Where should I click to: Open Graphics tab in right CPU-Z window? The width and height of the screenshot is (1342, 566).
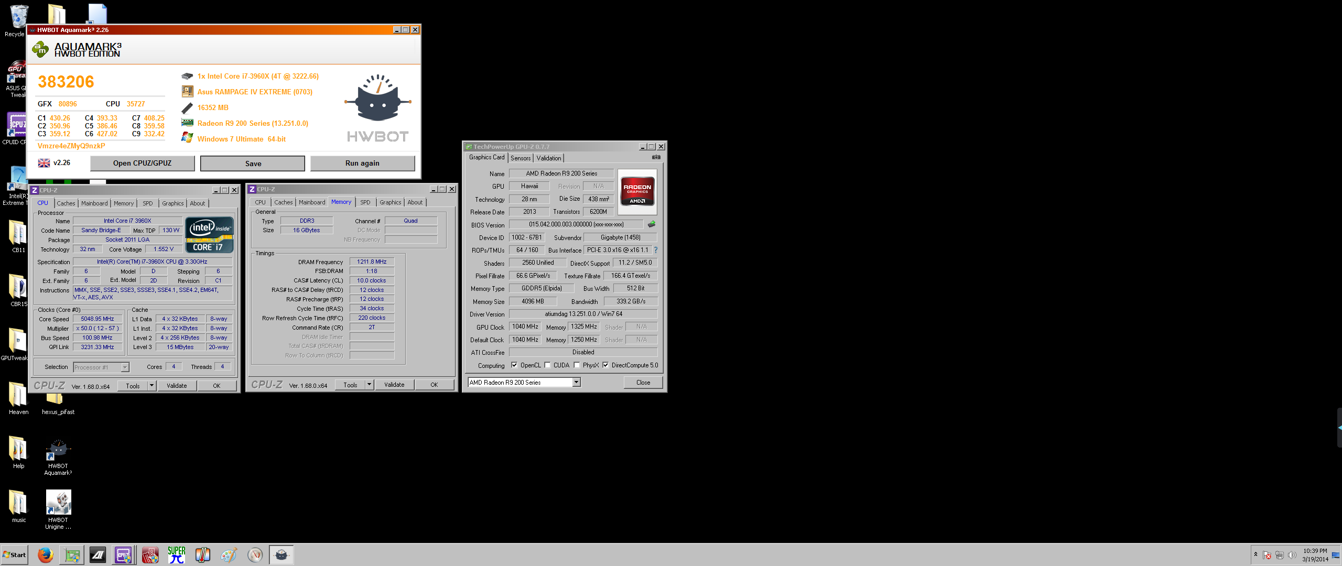[391, 202]
